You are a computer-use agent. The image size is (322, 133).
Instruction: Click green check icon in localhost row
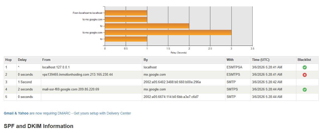coord(304,67)
